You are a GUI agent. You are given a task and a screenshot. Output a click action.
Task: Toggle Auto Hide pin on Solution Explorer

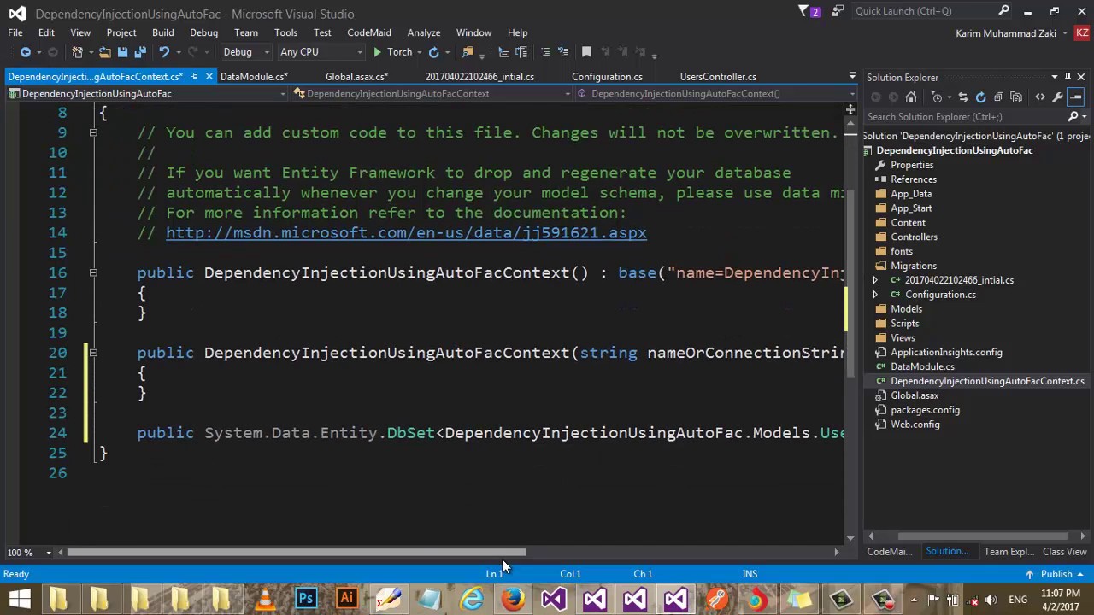(x=1068, y=77)
